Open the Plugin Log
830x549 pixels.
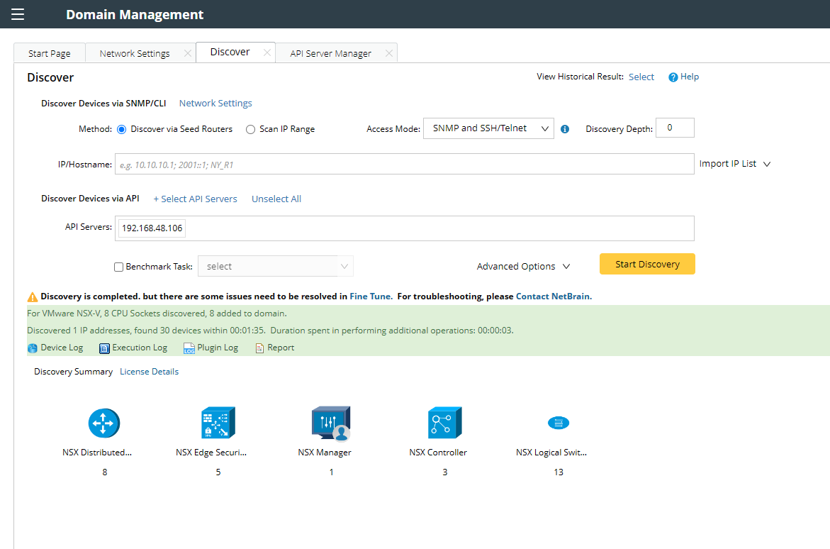click(x=211, y=348)
